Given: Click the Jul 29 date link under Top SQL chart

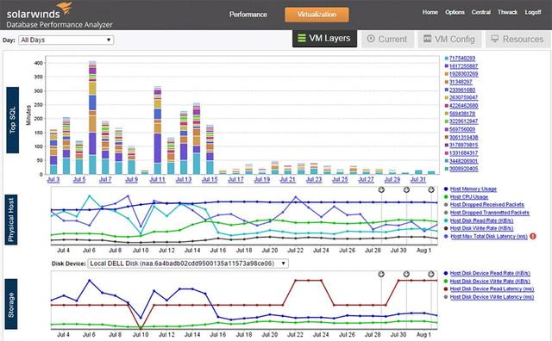Looking at the screenshot, I should 392,180.
